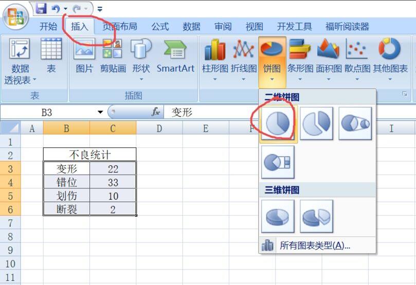416x285 pixels.
Task: Open the 页面布局 tab
Action: (120, 26)
